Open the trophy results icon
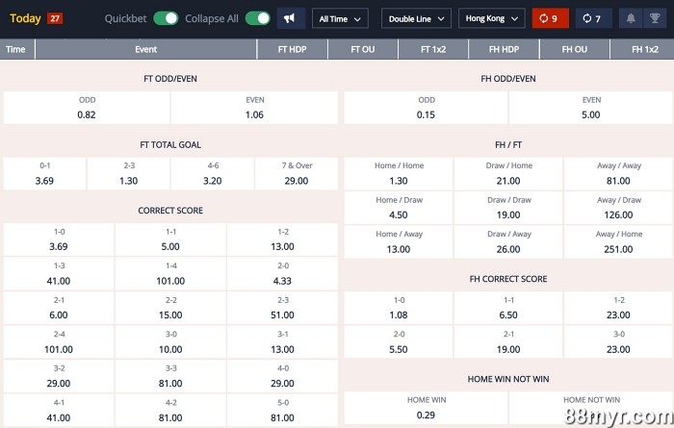The width and height of the screenshot is (674, 428). (655, 18)
